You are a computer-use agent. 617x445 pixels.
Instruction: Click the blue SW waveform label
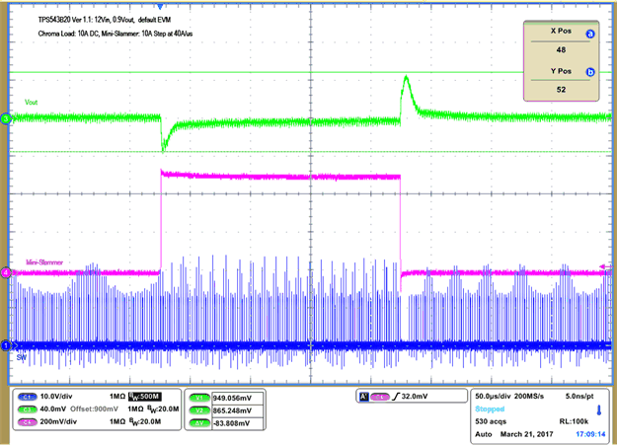point(22,357)
